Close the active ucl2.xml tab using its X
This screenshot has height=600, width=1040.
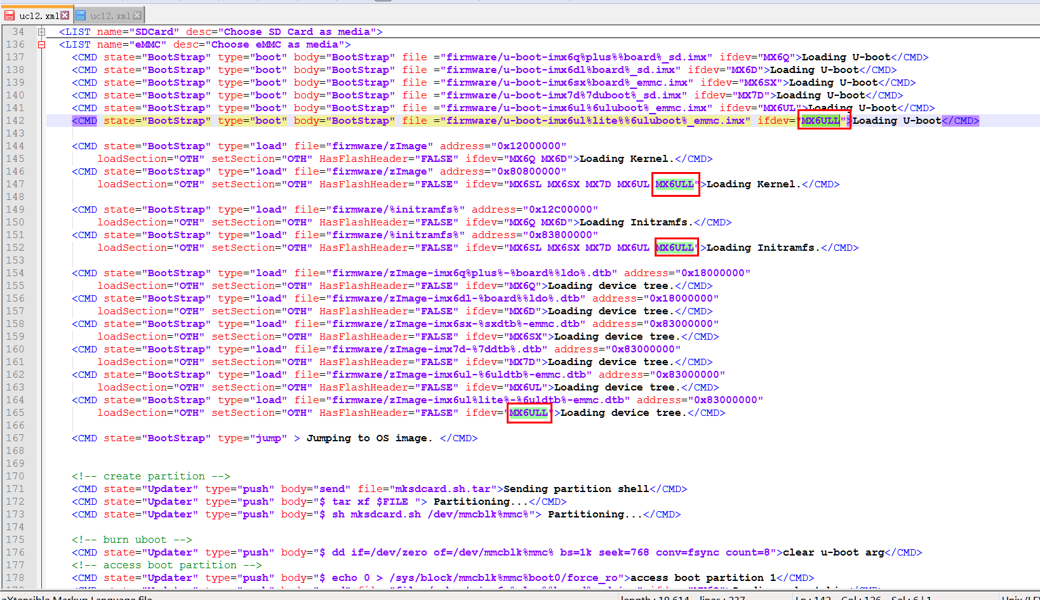[x=65, y=15]
